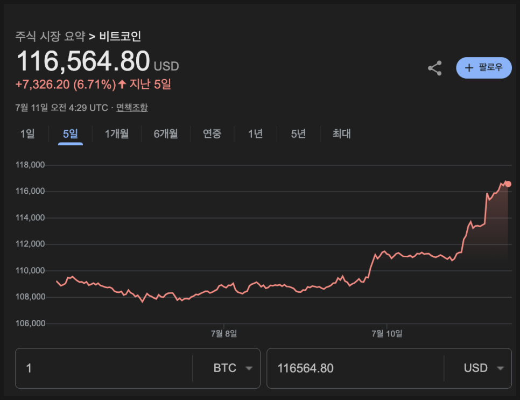Select the 5일 range tab
The image size is (520, 400).
[71, 134]
